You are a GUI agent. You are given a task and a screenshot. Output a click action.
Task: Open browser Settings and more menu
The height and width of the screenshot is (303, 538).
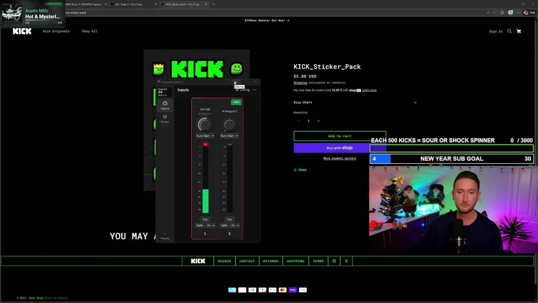[x=518, y=13]
